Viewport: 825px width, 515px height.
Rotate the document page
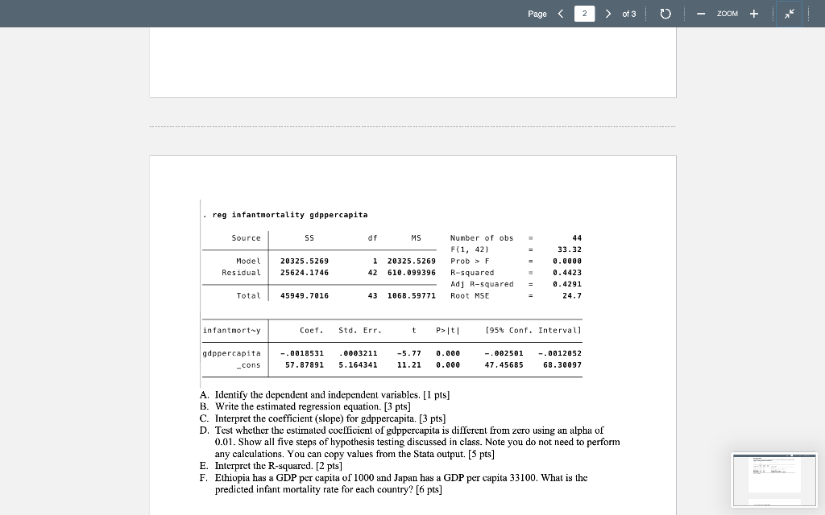tap(665, 14)
